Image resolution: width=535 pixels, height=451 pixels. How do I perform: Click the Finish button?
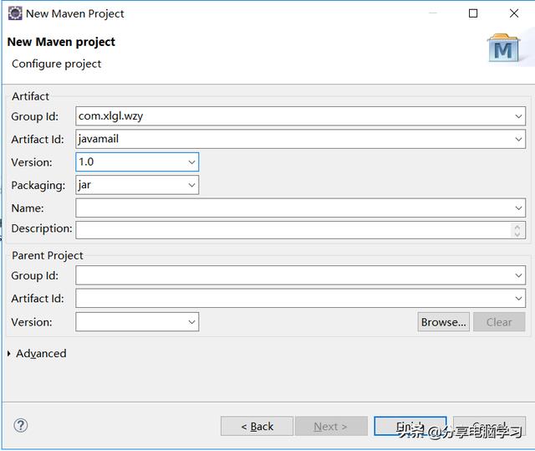[x=410, y=426]
